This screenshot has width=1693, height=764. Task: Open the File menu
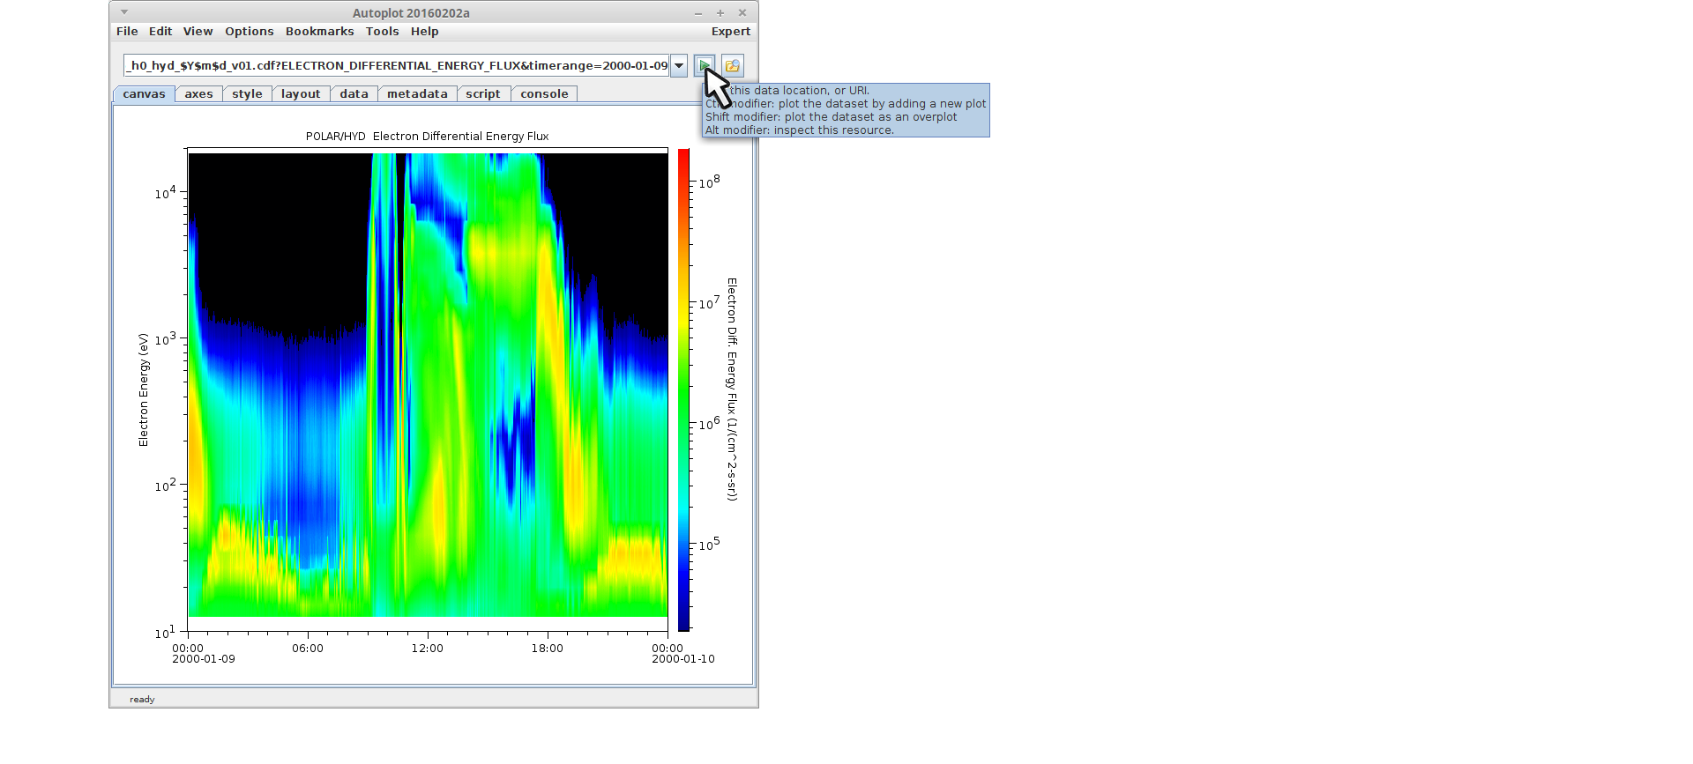click(127, 32)
